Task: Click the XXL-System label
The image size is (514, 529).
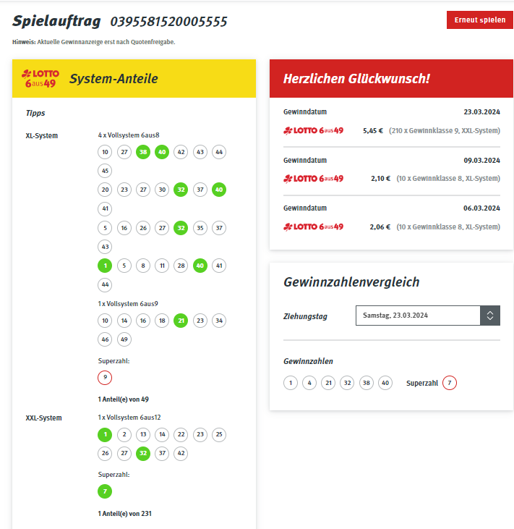Action: click(x=43, y=418)
